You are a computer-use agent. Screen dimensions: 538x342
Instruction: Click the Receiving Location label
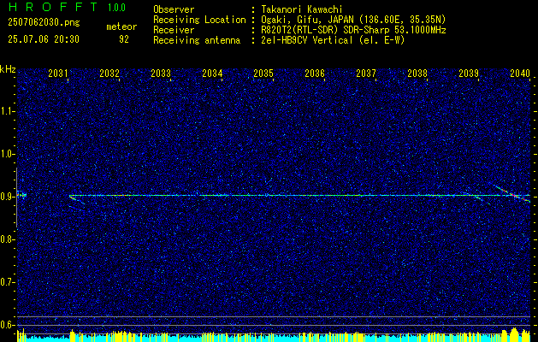click(199, 20)
